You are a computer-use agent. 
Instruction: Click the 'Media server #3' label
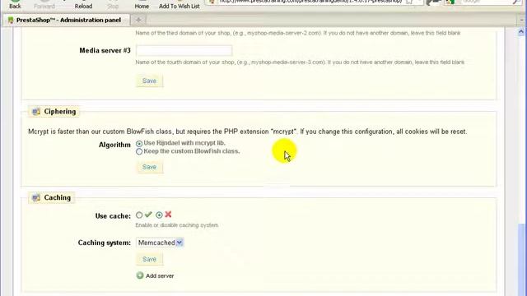pos(105,50)
